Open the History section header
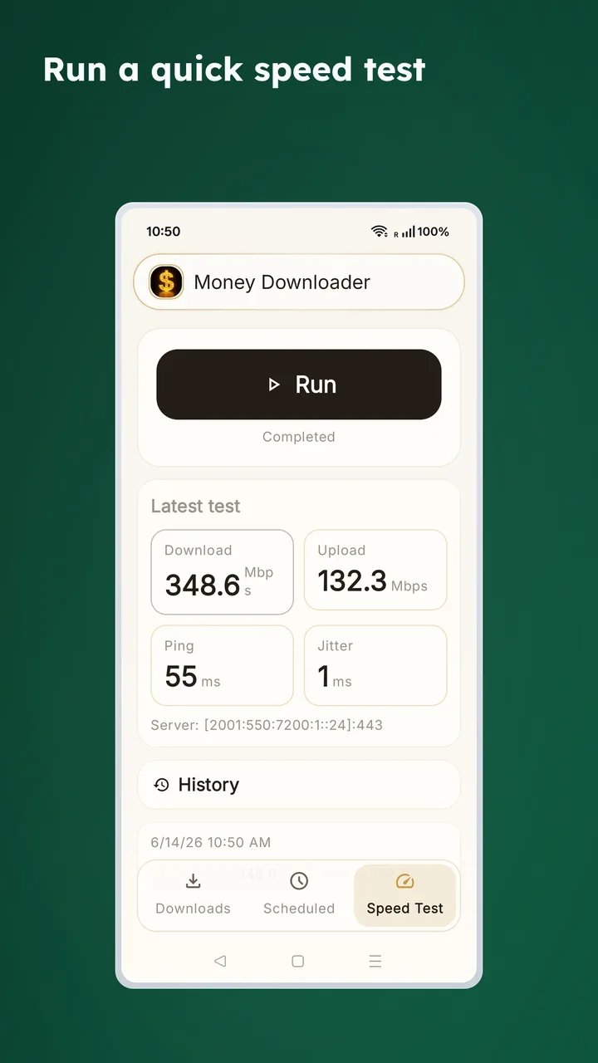The height and width of the screenshot is (1063, 598). point(299,785)
